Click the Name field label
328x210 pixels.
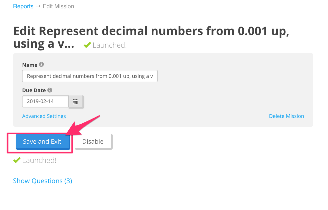coord(30,65)
